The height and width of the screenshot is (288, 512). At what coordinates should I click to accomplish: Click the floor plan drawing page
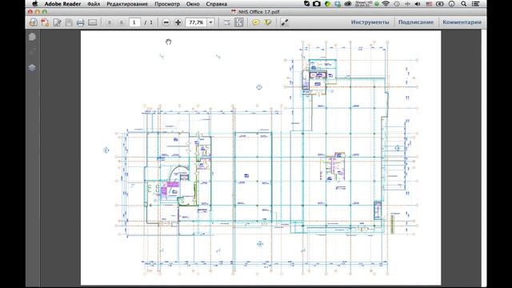click(x=261, y=158)
